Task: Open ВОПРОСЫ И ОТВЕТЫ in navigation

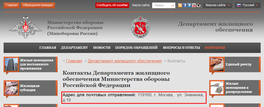Action: [181, 48]
